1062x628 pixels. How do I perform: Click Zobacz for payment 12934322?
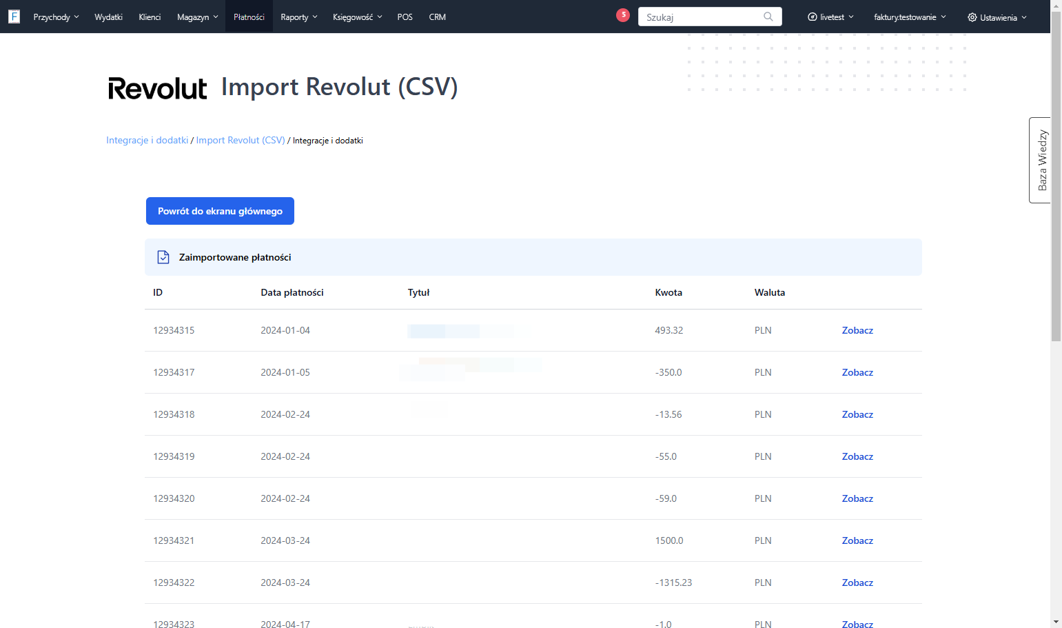pyautogui.click(x=857, y=583)
